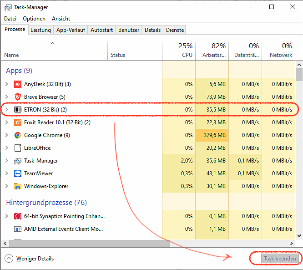Select the Brave Browser icon
Viewport: 303px width, 270px height.
(18, 97)
